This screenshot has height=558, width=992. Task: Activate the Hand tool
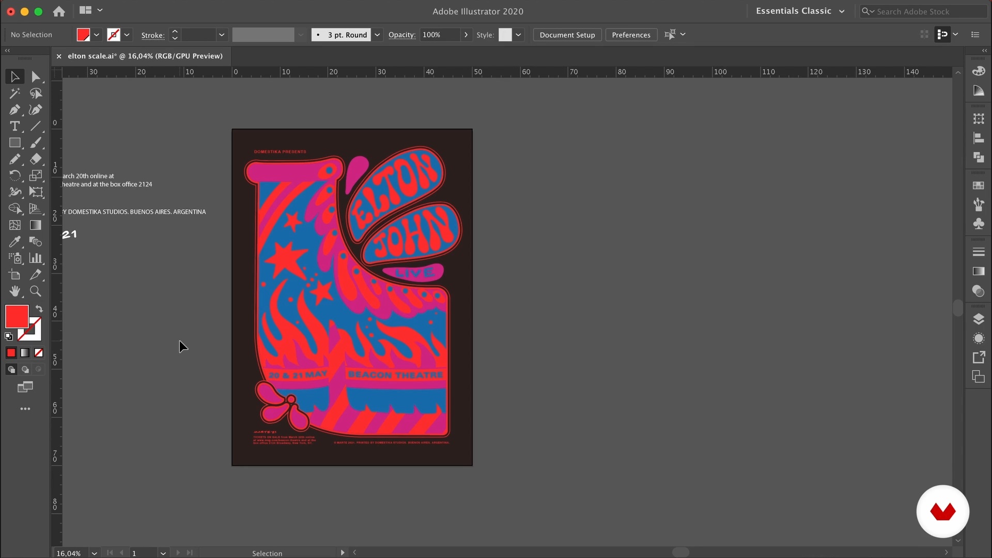[x=14, y=291]
